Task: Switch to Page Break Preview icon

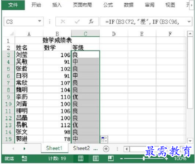Action: [x=111, y=158]
